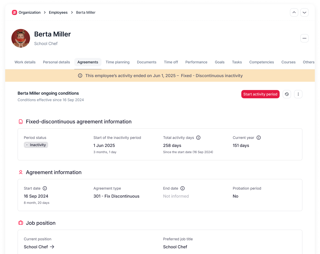The image size is (320, 254).
Task: Open the Time off tab
Action: click(x=171, y=62)
